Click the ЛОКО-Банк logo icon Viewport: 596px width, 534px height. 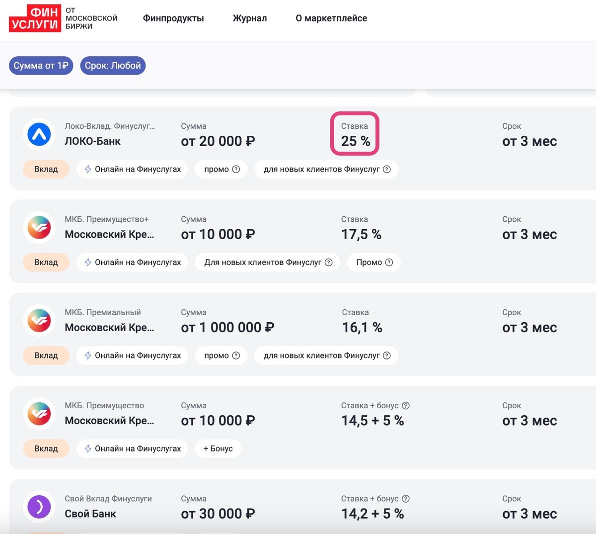pos(39,134)
